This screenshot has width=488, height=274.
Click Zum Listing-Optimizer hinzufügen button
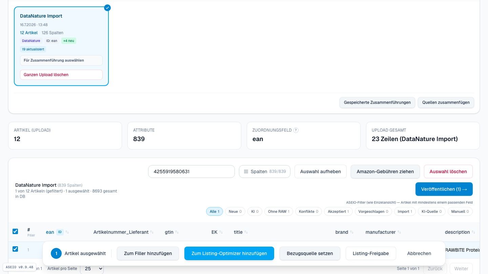[x=229, y=253]
